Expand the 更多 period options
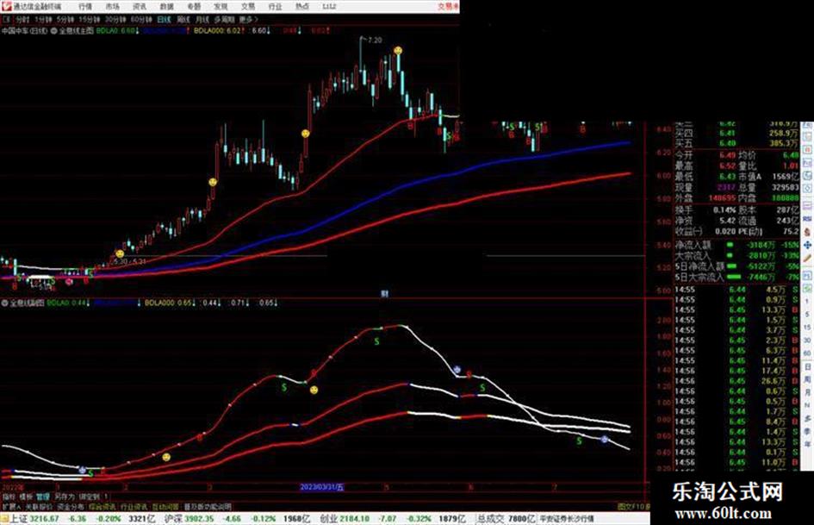The height and width of the screenshot is (525, 814). click(248, 20)
